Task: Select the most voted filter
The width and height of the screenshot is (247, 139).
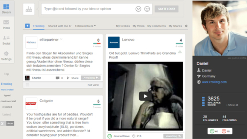Action: (7, 90)
